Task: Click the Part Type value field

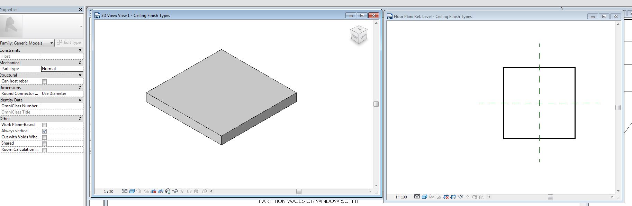Action: coord(62,69)
